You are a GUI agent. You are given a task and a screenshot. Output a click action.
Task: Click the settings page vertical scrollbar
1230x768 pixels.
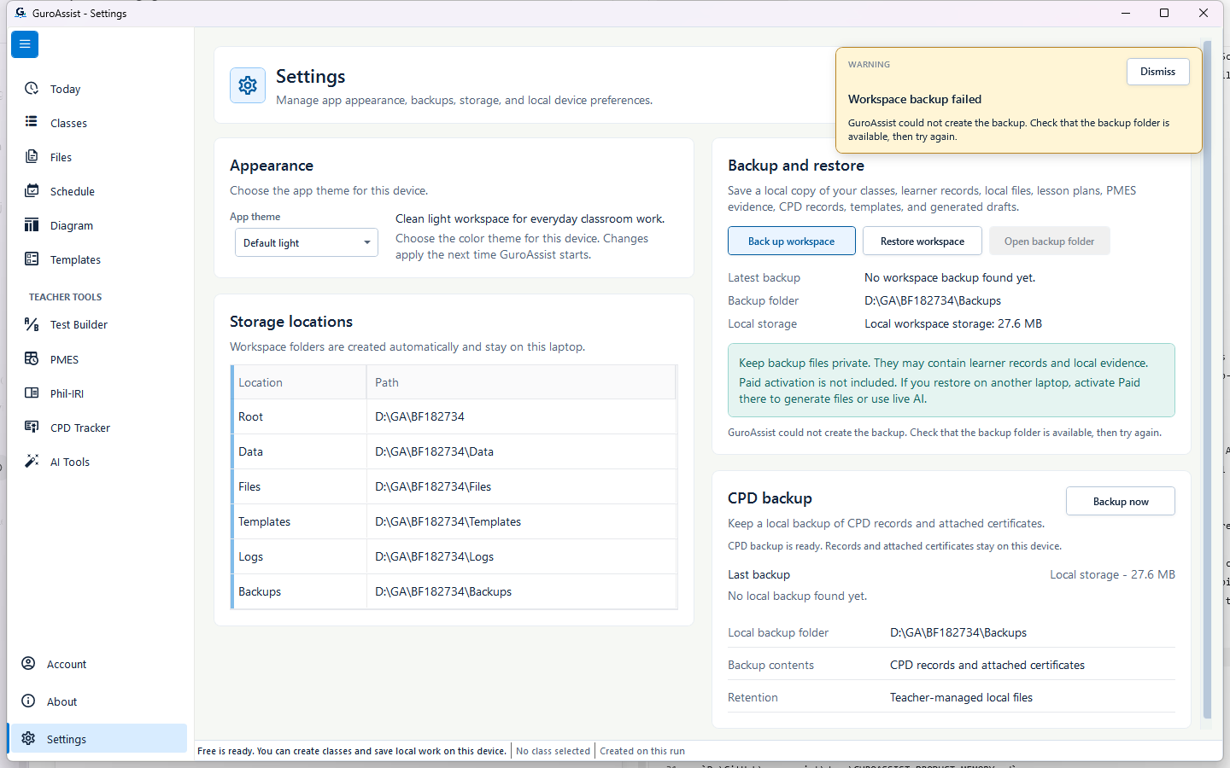tap(1207, 380)
